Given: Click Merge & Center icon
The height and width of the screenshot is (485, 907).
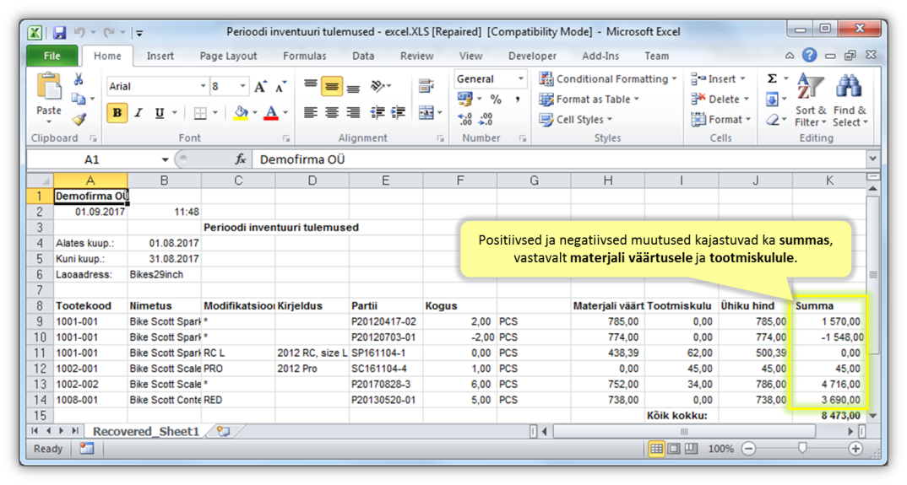Looking at the screenshot, I should [x=426, y=113].
